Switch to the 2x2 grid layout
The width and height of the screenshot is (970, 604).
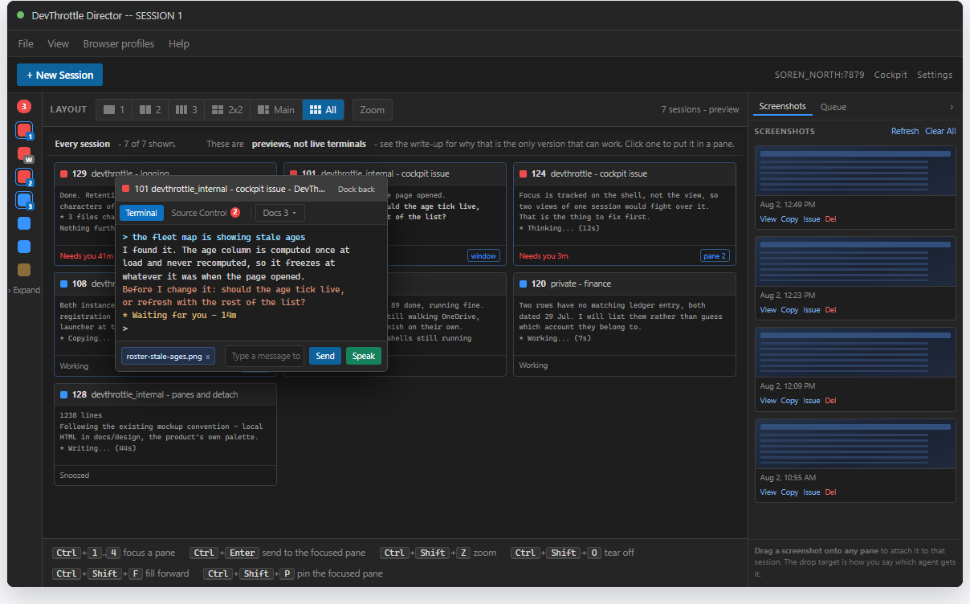pyautogui.click(x=227, y=109)
